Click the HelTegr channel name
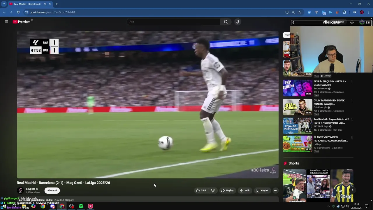The width and height of the screenshot is (373, 210). tap(317, 144)
